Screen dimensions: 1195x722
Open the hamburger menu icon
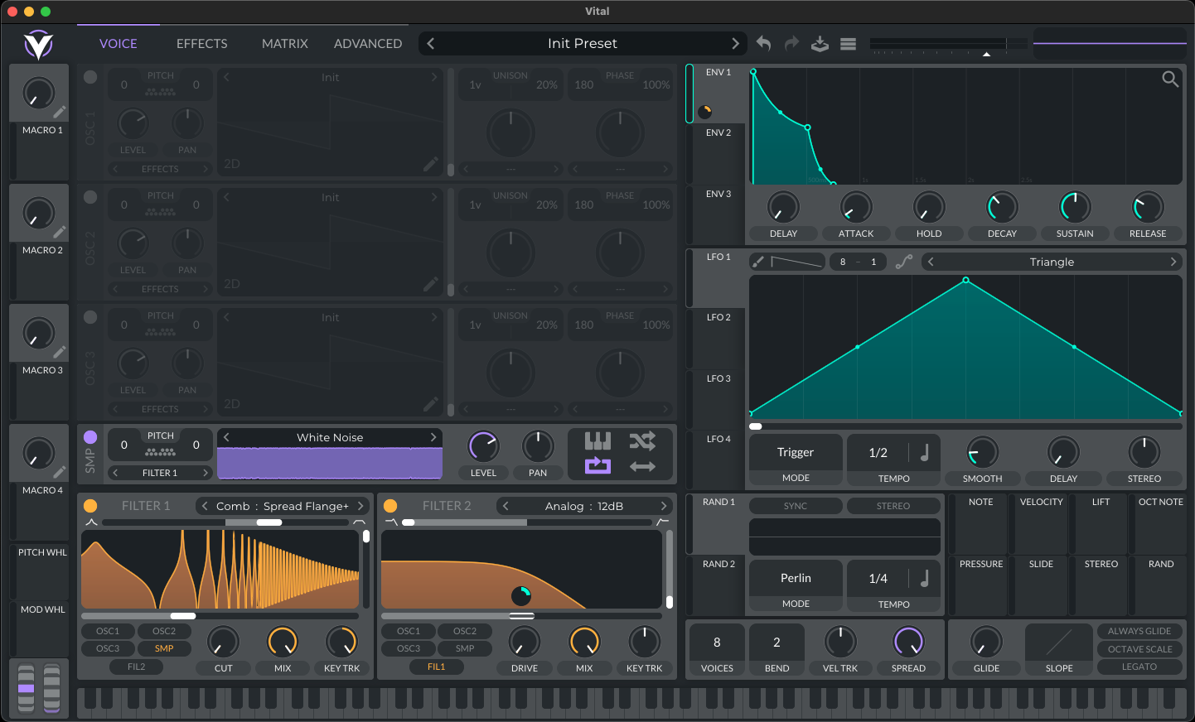point(848,44)
